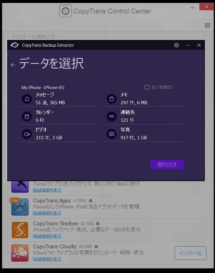Screen dimensions: 215x273
Task: Enable the 全てを抽出 checkbox
Action: pyautogui.click(x=147, y=87)
